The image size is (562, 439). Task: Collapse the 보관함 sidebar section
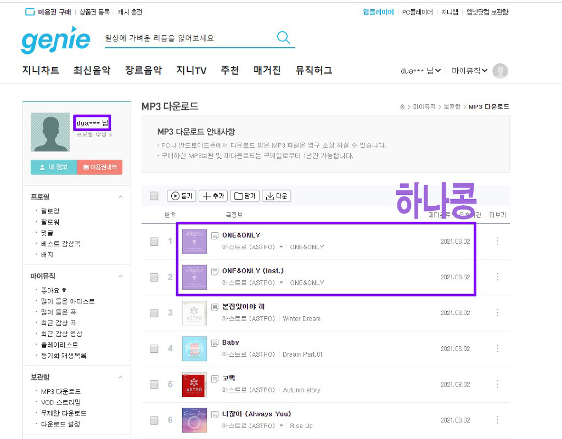120,378
